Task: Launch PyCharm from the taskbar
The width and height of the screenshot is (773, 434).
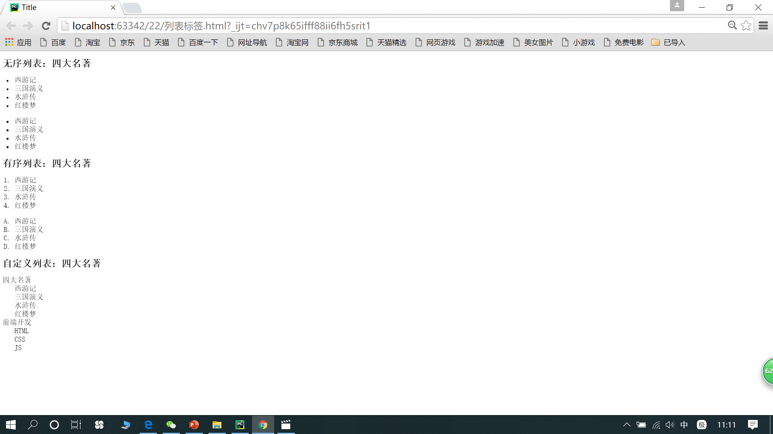Action: coord(240,425)
